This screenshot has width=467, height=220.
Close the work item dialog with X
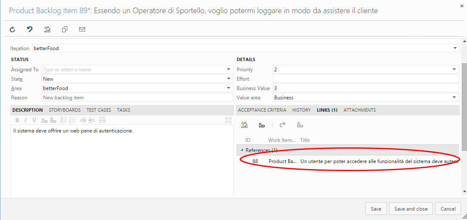(x=461, y=6)
